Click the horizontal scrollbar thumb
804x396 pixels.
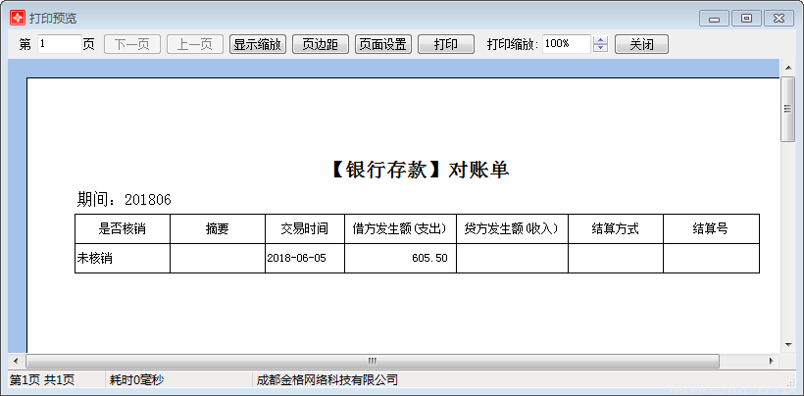373,361
